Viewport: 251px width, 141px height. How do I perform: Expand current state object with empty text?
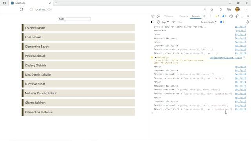(x=182, y=53)
